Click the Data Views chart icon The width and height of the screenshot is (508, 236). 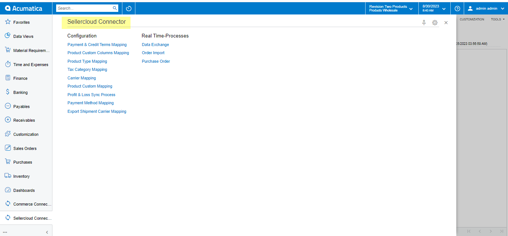tap(7, 36)
